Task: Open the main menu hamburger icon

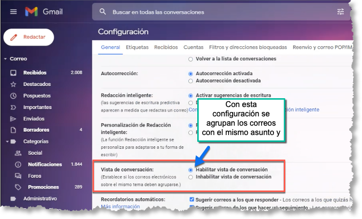Action: [x=13, y=11]
